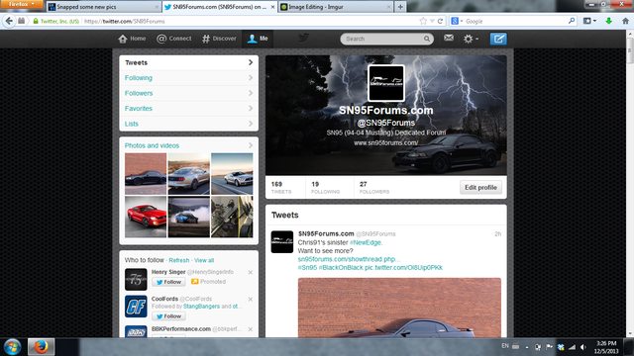Screen dimensions: 634x356
Task: Click the SN95Forums profile avatar on header
Action: click(386, 83)
